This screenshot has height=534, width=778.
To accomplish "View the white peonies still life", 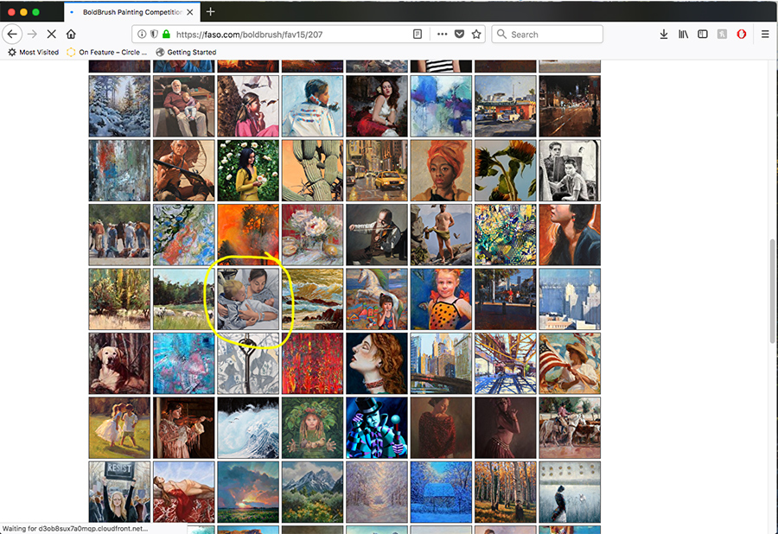I will 313,234.
